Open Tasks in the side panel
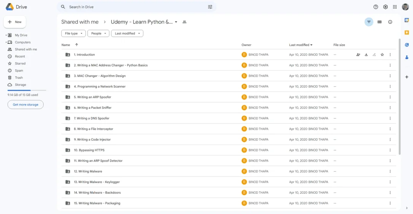413x214 pixels. (406, 45)
